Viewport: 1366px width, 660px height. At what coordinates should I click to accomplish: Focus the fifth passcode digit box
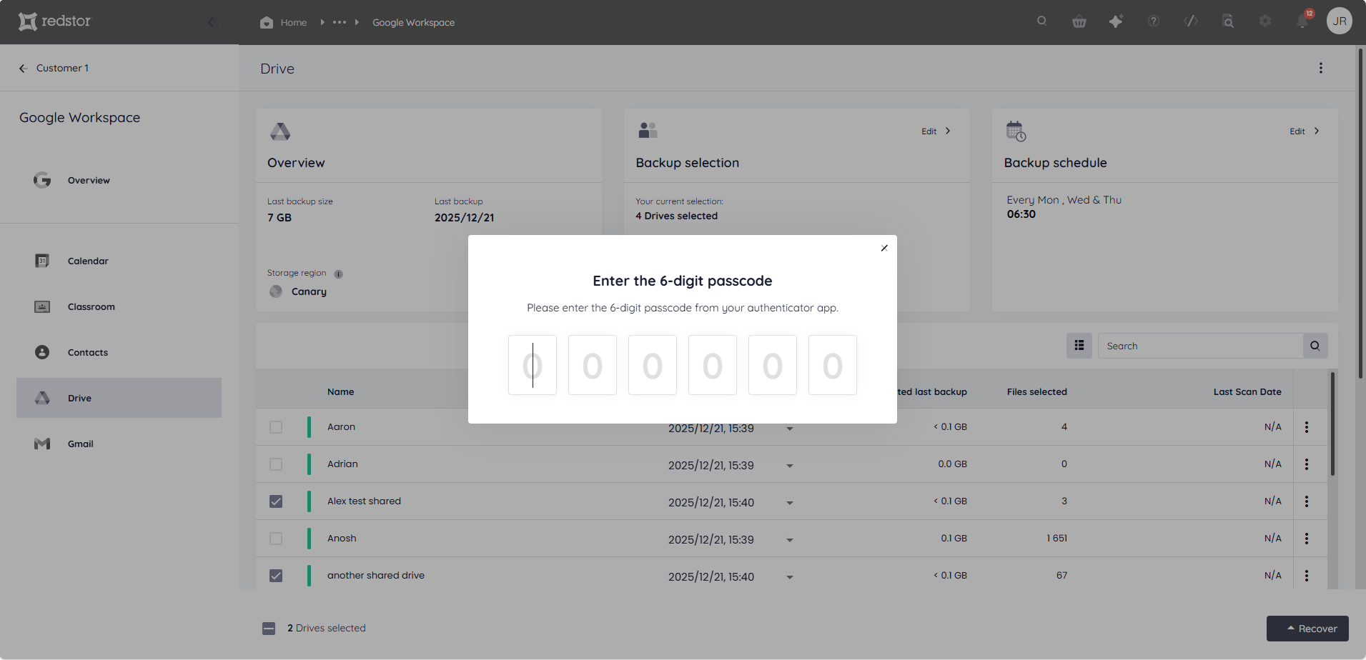click(x=773, y=365)
